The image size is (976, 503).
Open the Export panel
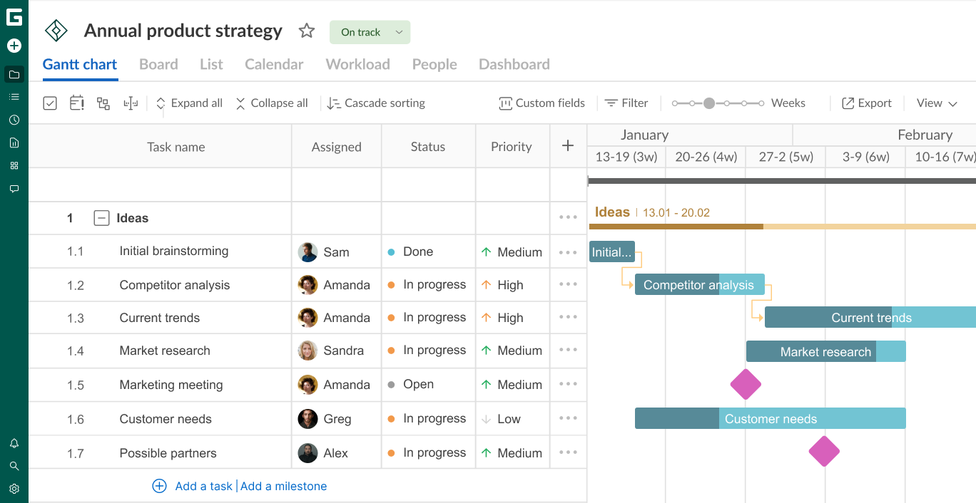[866, 103]
